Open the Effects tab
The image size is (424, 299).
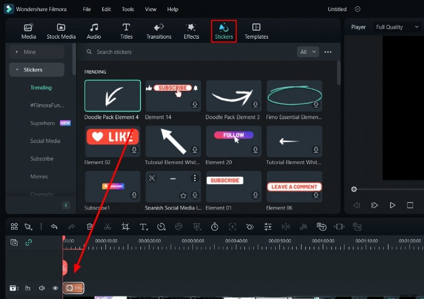pyautogui.click(x=191, y=31)
